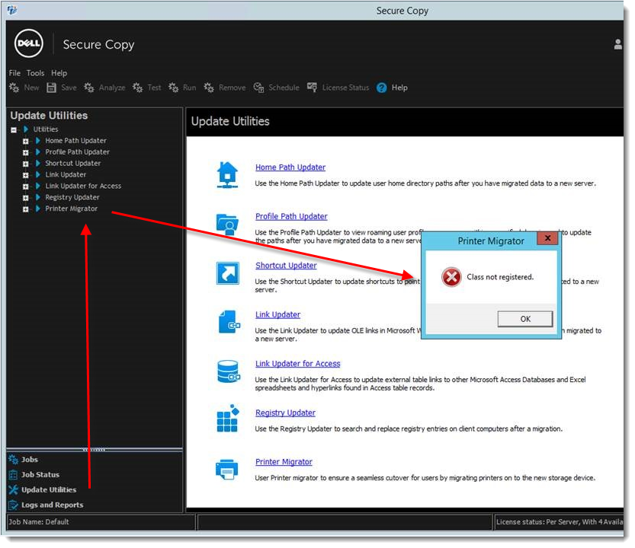Switch to the Jobs navigation pane
The height and width of the screenshot is (548, 635).
(x=29, y=460)
